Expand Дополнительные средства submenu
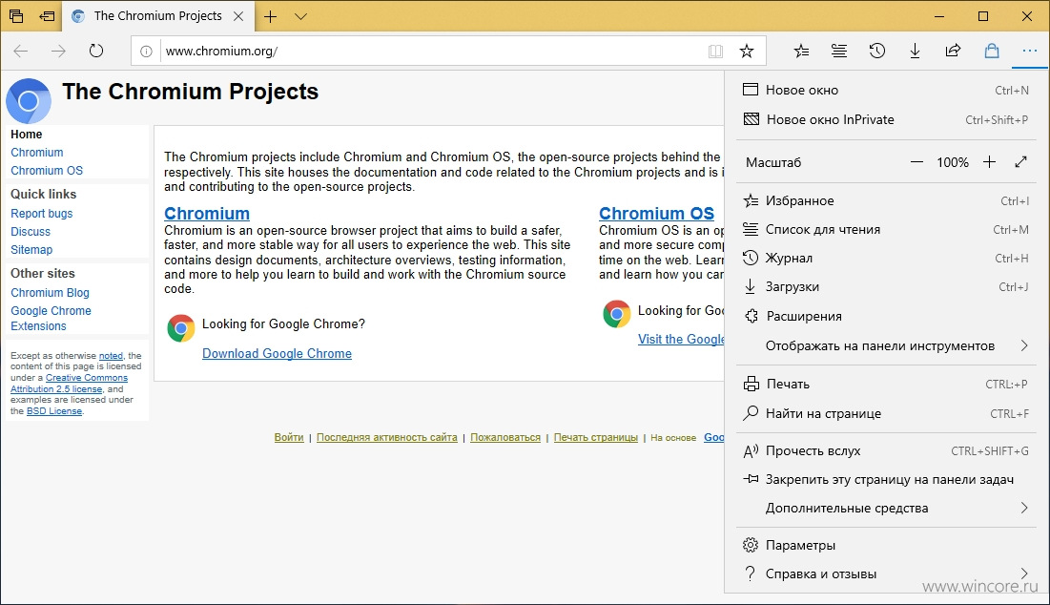 [886, 508]
